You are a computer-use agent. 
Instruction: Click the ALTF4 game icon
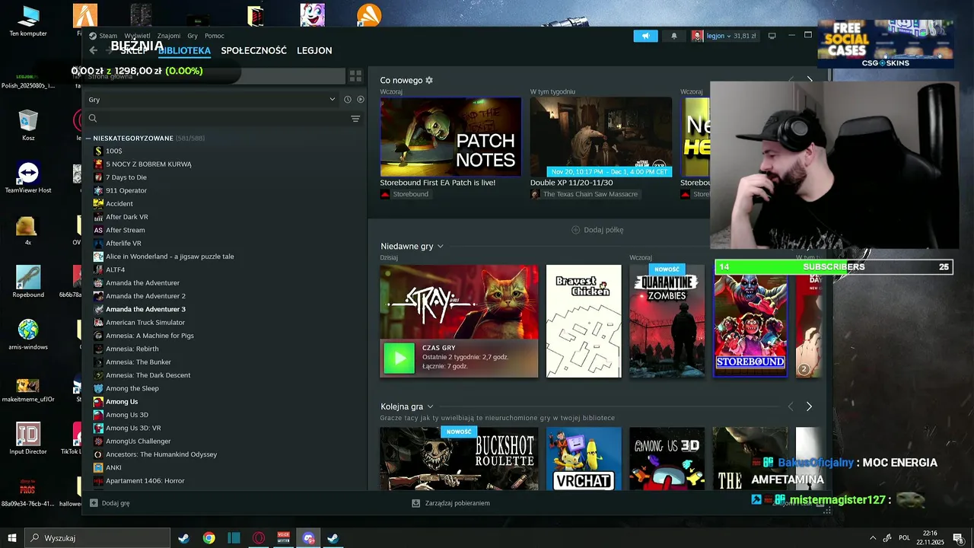(98, 269)
